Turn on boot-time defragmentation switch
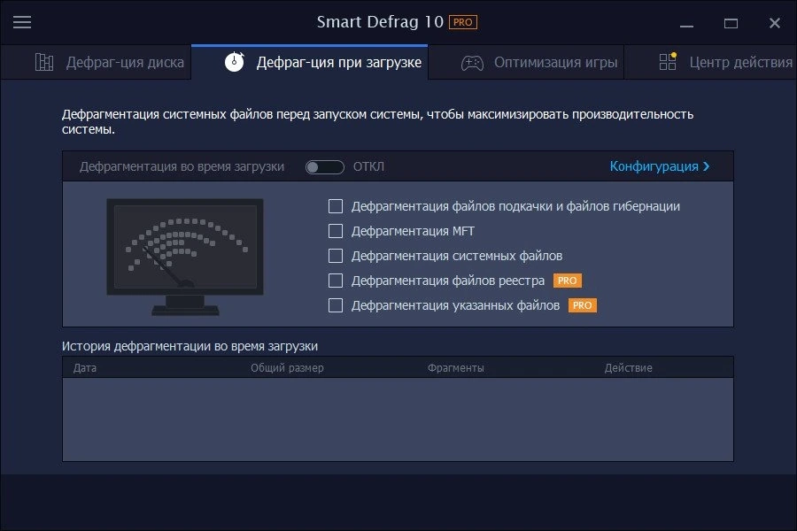The height and width of the screenshot is (531, 797). 324,166
